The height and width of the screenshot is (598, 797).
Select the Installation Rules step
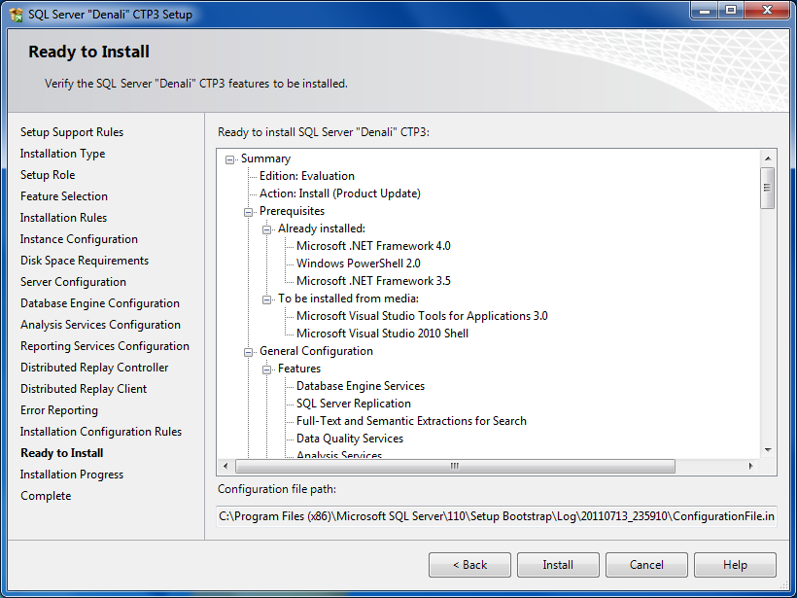coord(63,218)
